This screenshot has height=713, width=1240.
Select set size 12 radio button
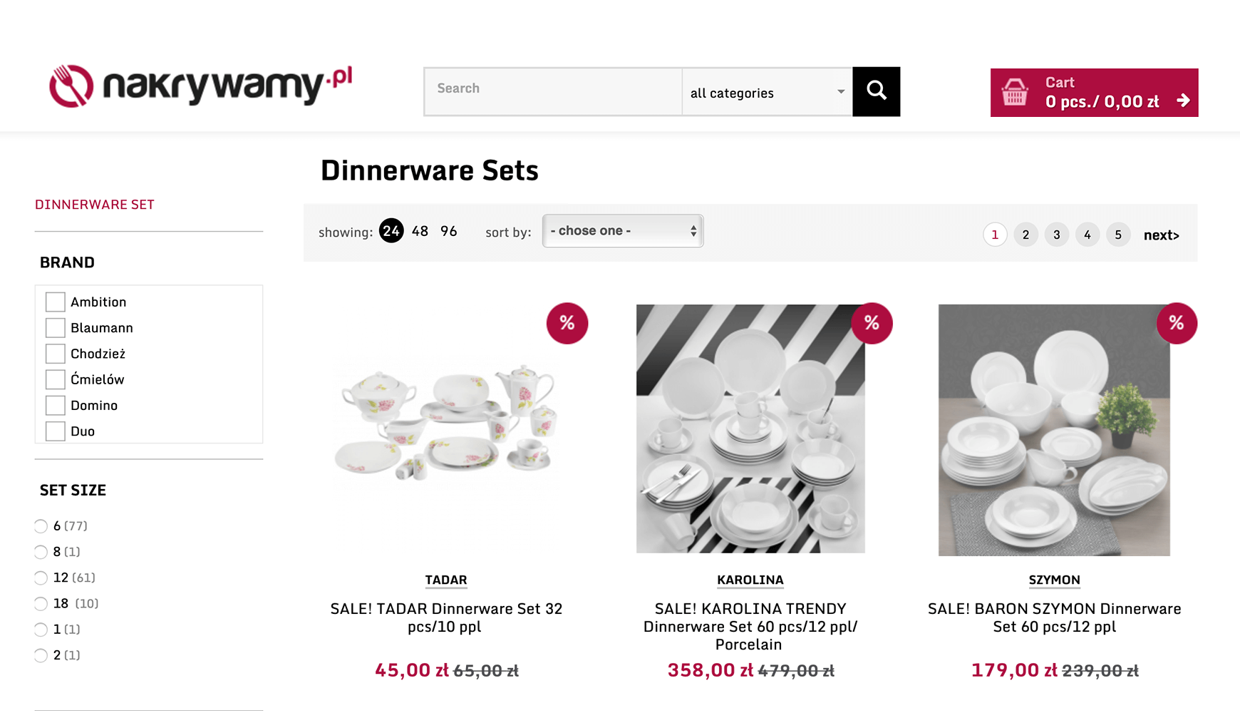[x=41, y=578]
